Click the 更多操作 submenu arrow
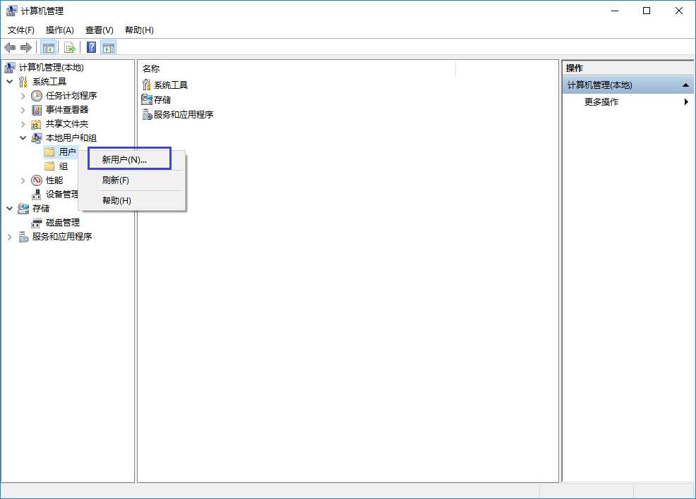 pos(686,102)
